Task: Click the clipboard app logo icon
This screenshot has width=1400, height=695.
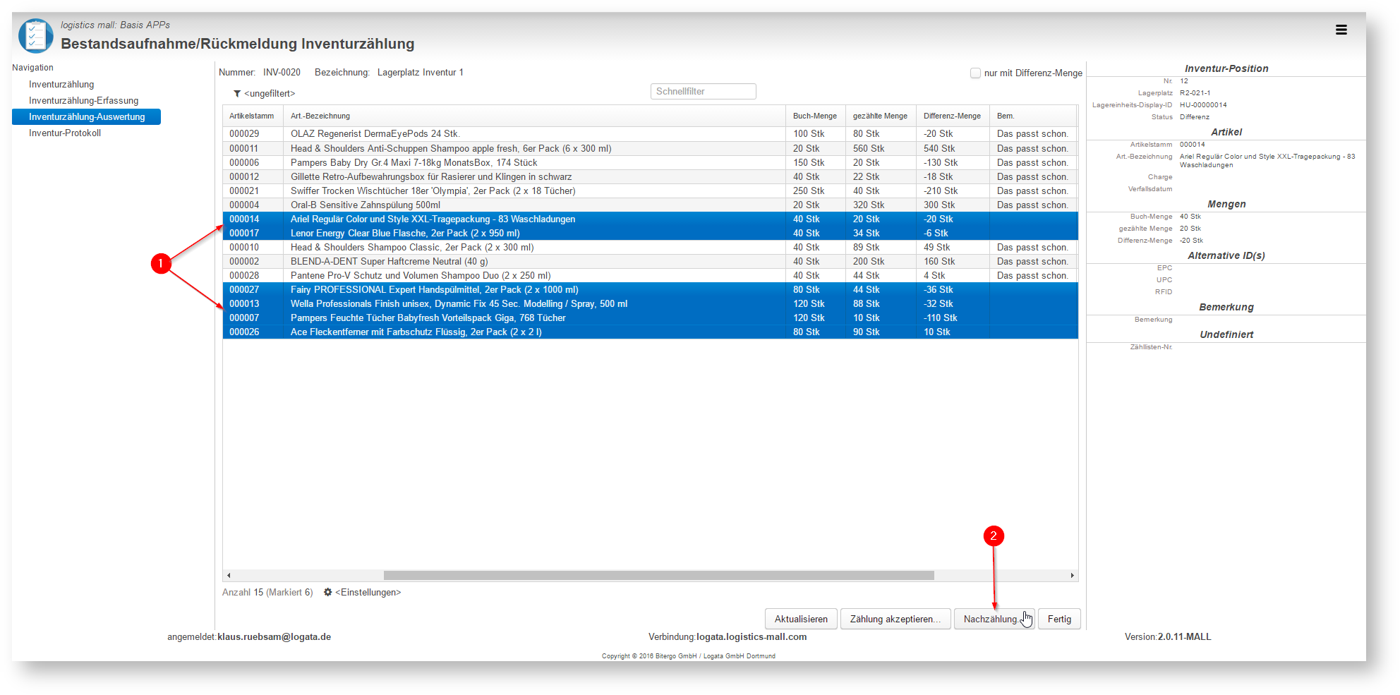Action: click(35, 35)
